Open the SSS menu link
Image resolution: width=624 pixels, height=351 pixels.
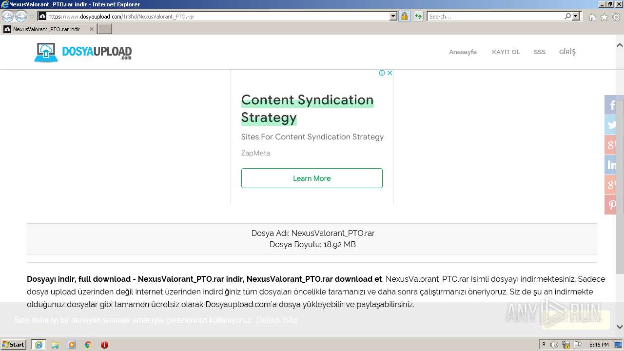[x=539, y=52]
